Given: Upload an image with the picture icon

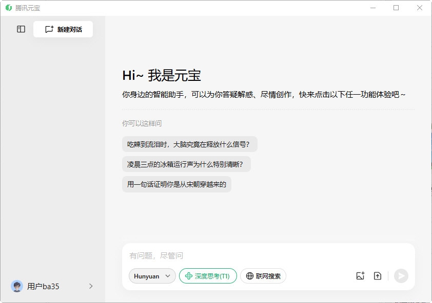Looking at the screenshot, I should pyautogui.click(x=360, y=276).
